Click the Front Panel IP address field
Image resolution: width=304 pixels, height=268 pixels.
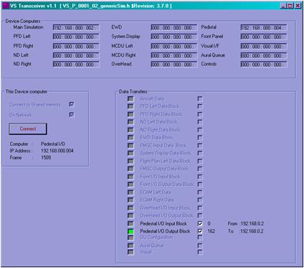(x=264, y=37)
